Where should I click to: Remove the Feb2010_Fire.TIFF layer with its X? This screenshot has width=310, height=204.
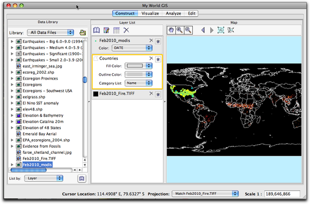[x=151, y=94]
